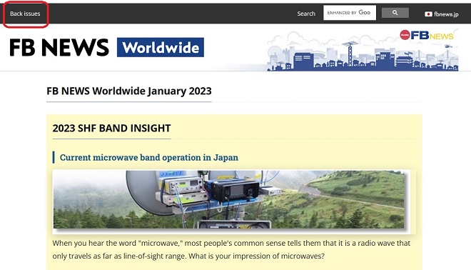Viewport: 471px width, 270px height.
Task: Click the black FB NEWS logo
Action: [x=59, y=47]
